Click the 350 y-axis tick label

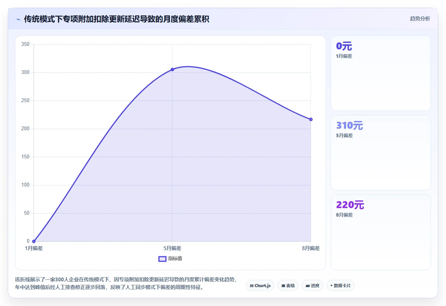(x=25, y=44)
